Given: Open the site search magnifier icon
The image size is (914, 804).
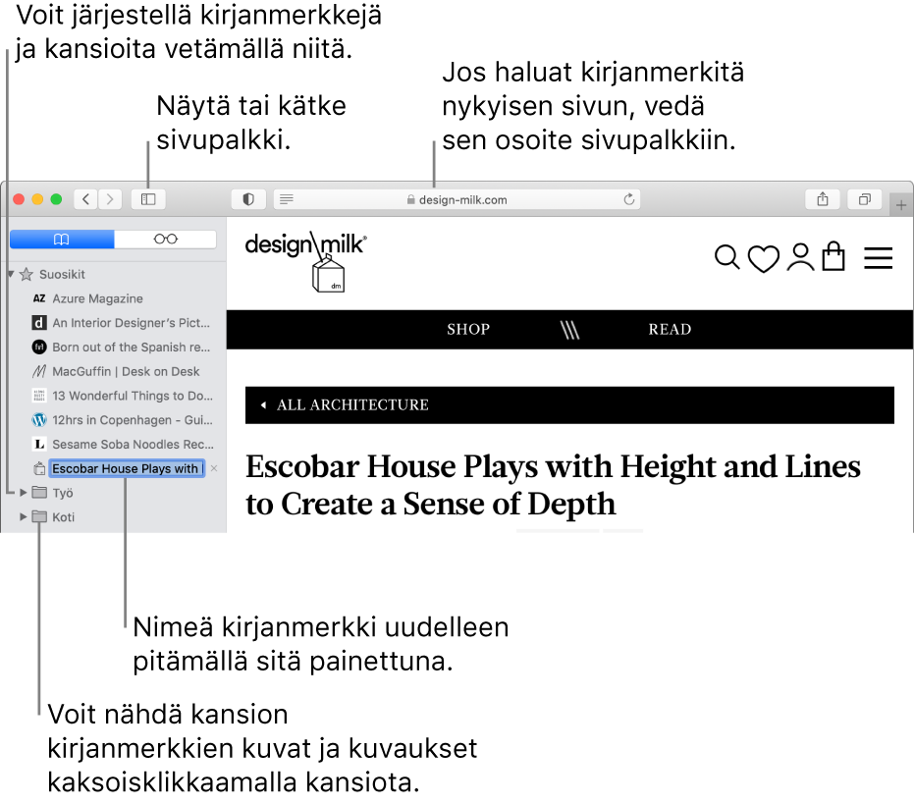Looking at the screenshot, I should tap(726, 257).
